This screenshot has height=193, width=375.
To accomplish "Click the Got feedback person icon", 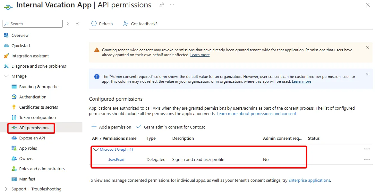I will (x=125, y=23).
